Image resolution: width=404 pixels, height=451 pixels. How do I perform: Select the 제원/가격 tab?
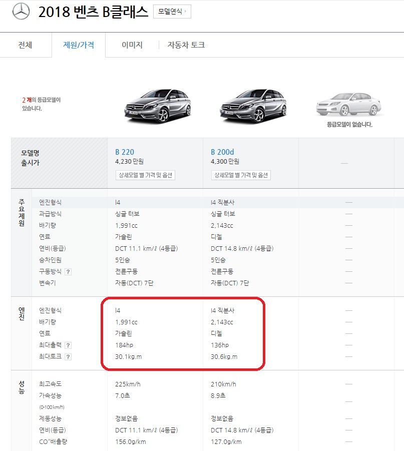pyautogui.click(x=78, y=45)
